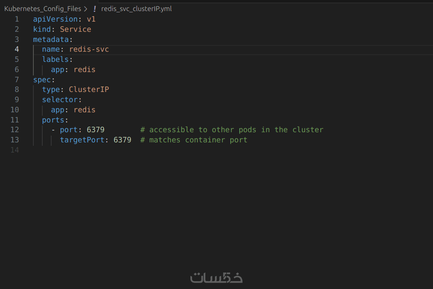
Task: Click the ports key
Action: (53, 120)
